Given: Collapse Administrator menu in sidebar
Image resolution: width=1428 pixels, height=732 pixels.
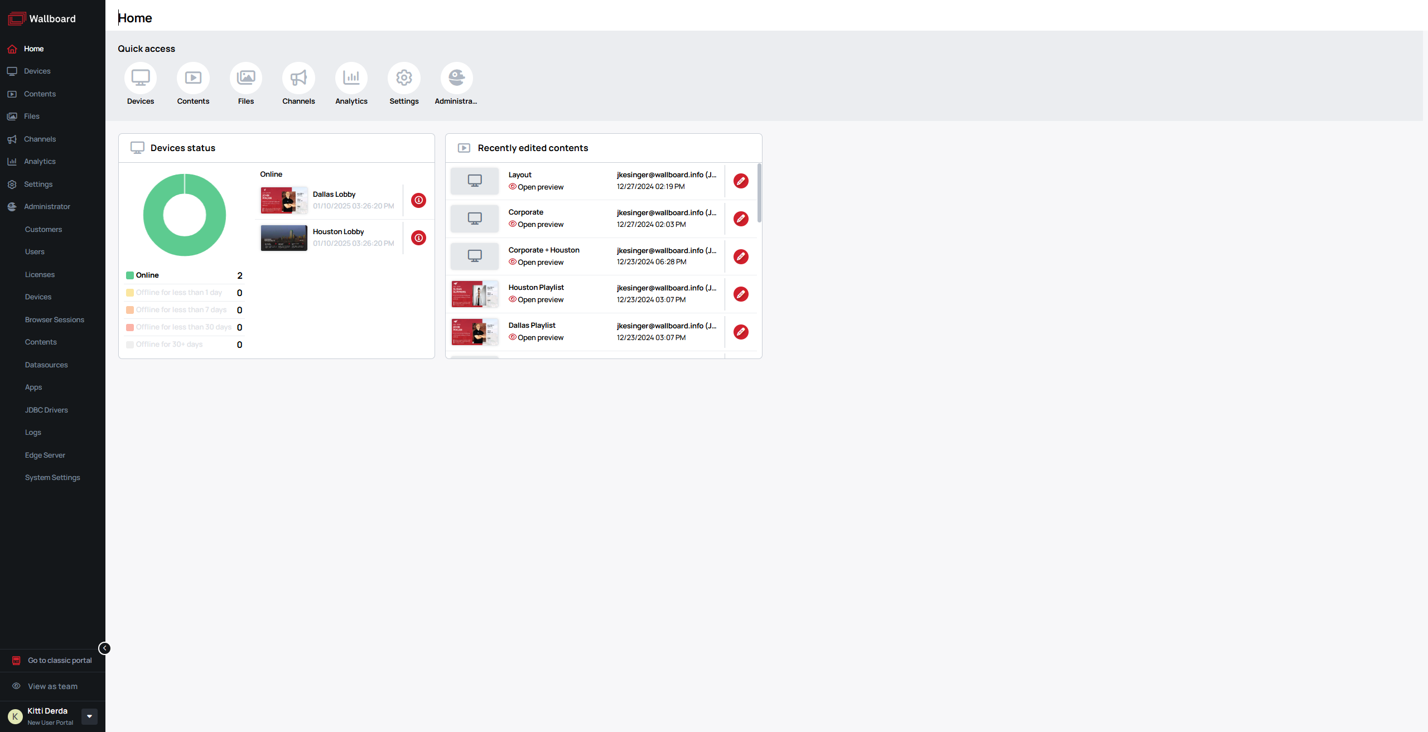Looking at the screenshot, I should point(47,207).
